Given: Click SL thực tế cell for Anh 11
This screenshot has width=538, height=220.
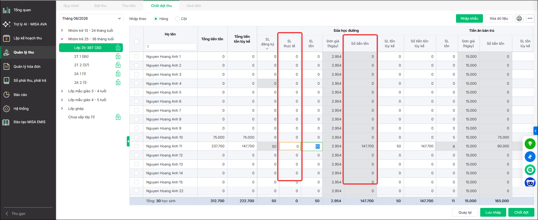Looking at the screenshot, I should (290, 146).
